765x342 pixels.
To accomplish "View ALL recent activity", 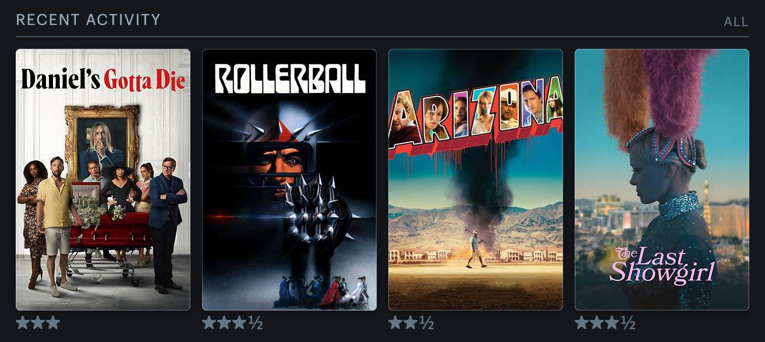I will click(x=736, y=22).
